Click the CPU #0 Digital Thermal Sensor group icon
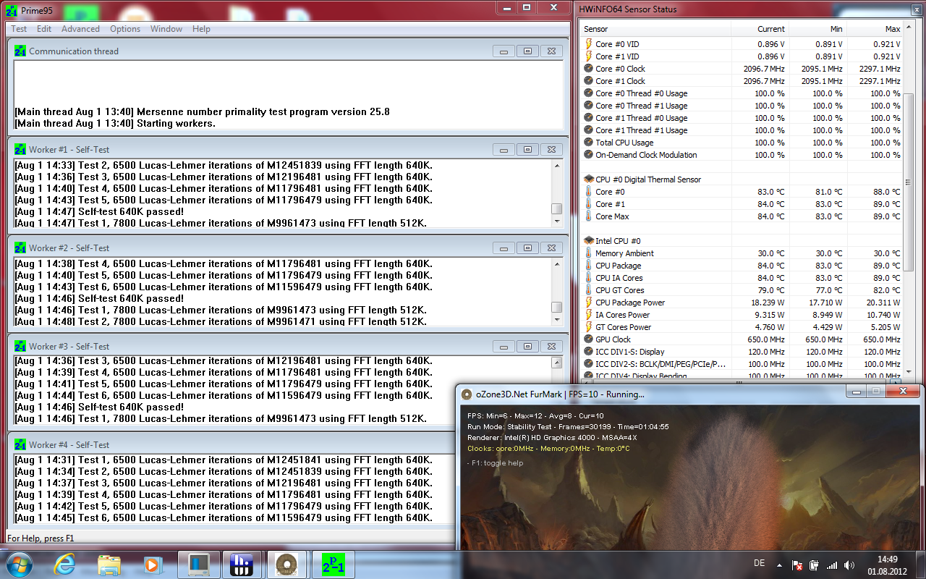 click(588, 179)
